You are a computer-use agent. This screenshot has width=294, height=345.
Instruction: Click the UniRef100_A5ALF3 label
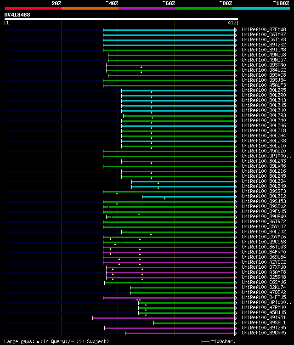(x=264, y=85)
